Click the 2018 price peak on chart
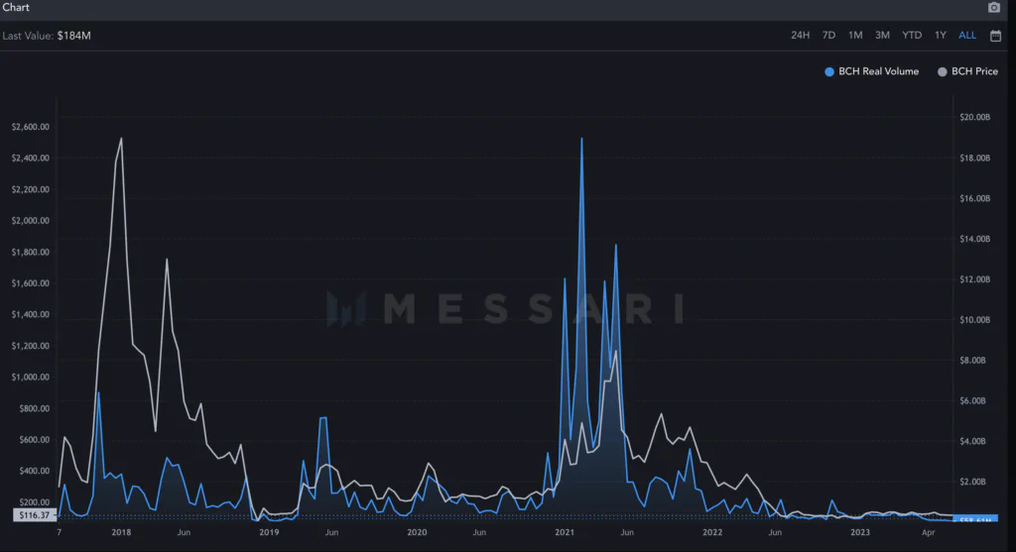 point(121,139)
